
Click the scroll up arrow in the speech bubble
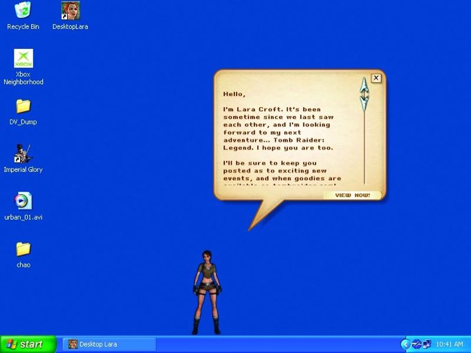[x=364, y=85]
